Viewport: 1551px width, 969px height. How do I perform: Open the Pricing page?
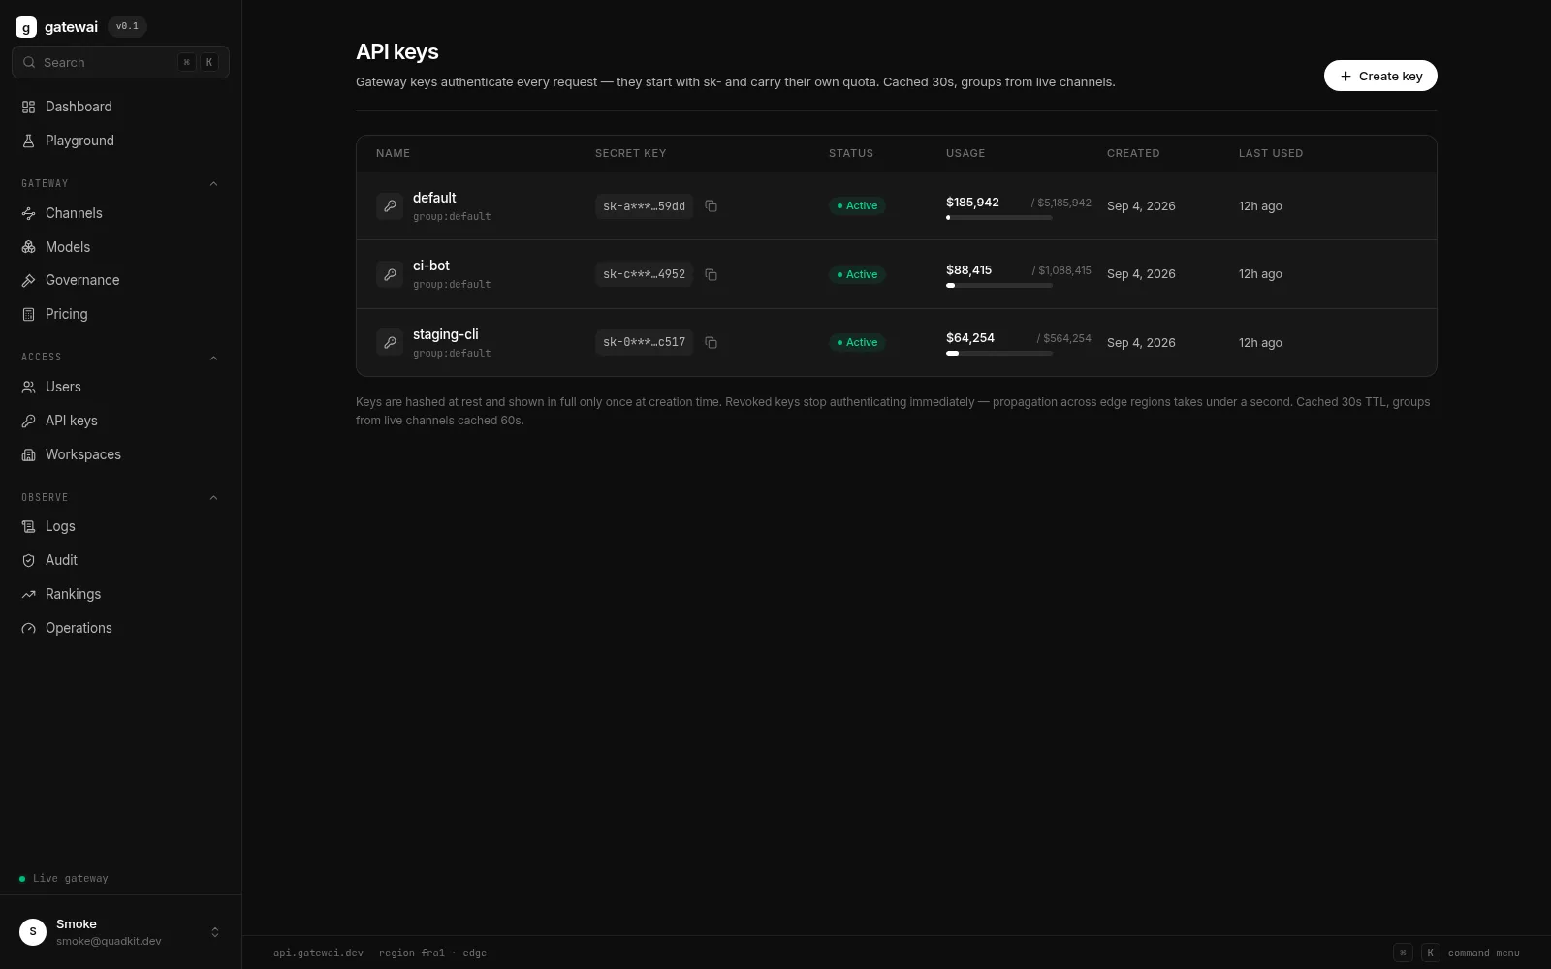(120, 314)
